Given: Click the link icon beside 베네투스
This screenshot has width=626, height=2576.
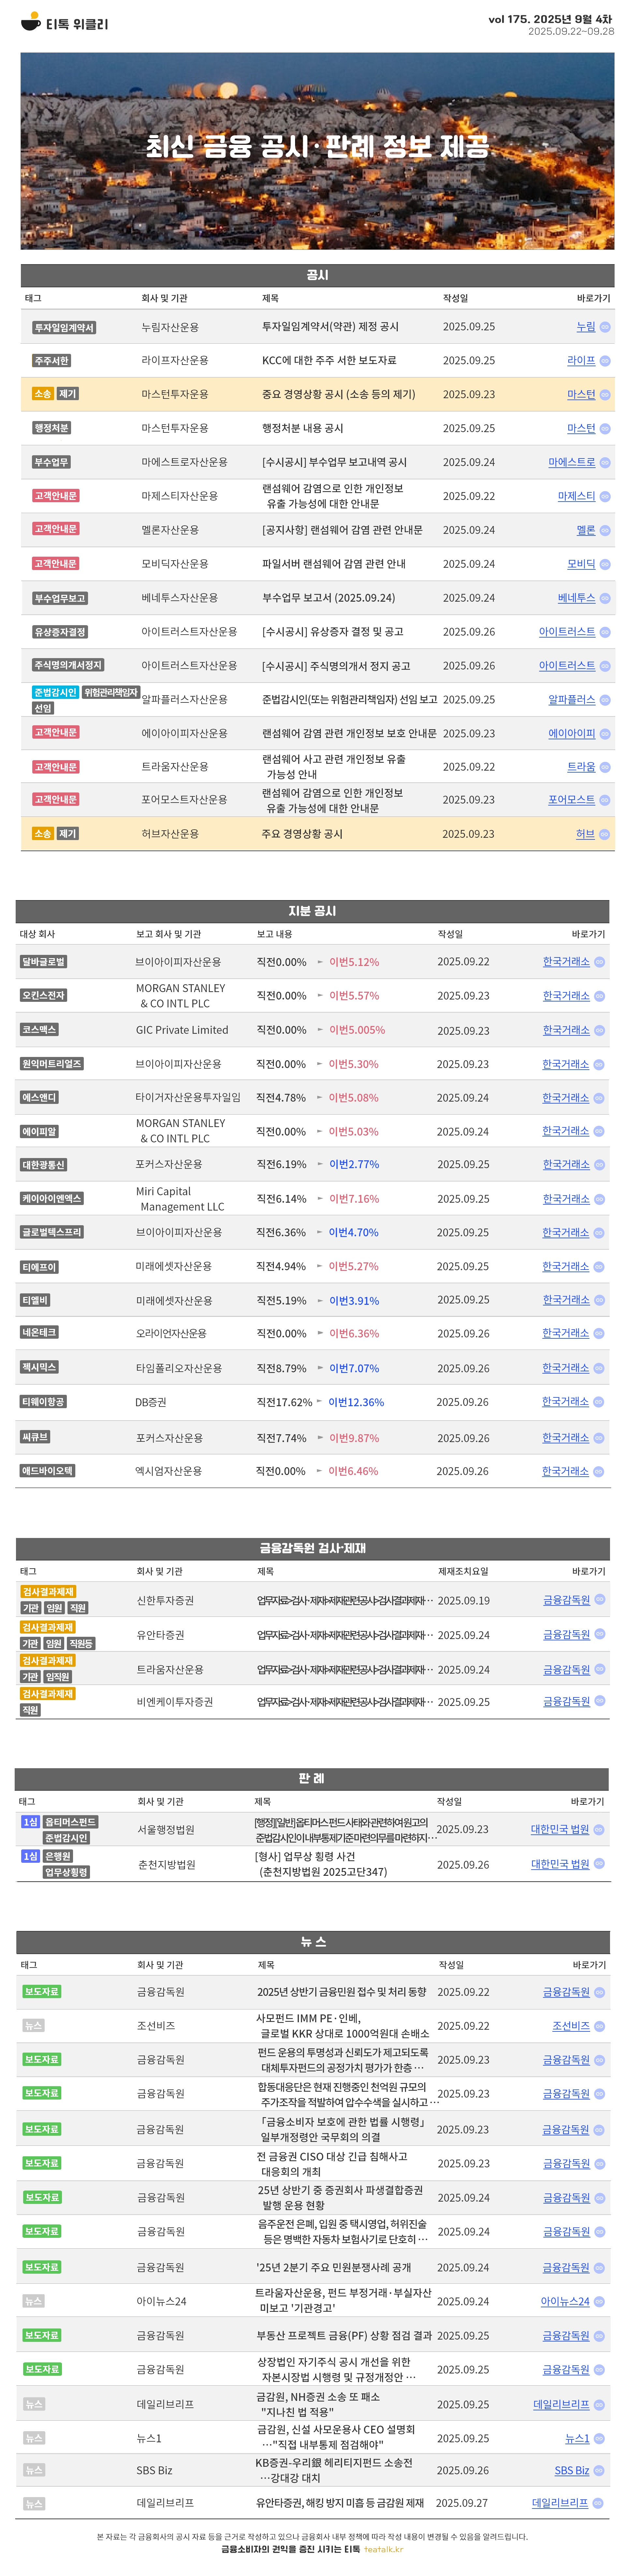Looking at the screenshot, I should point(605,598).
